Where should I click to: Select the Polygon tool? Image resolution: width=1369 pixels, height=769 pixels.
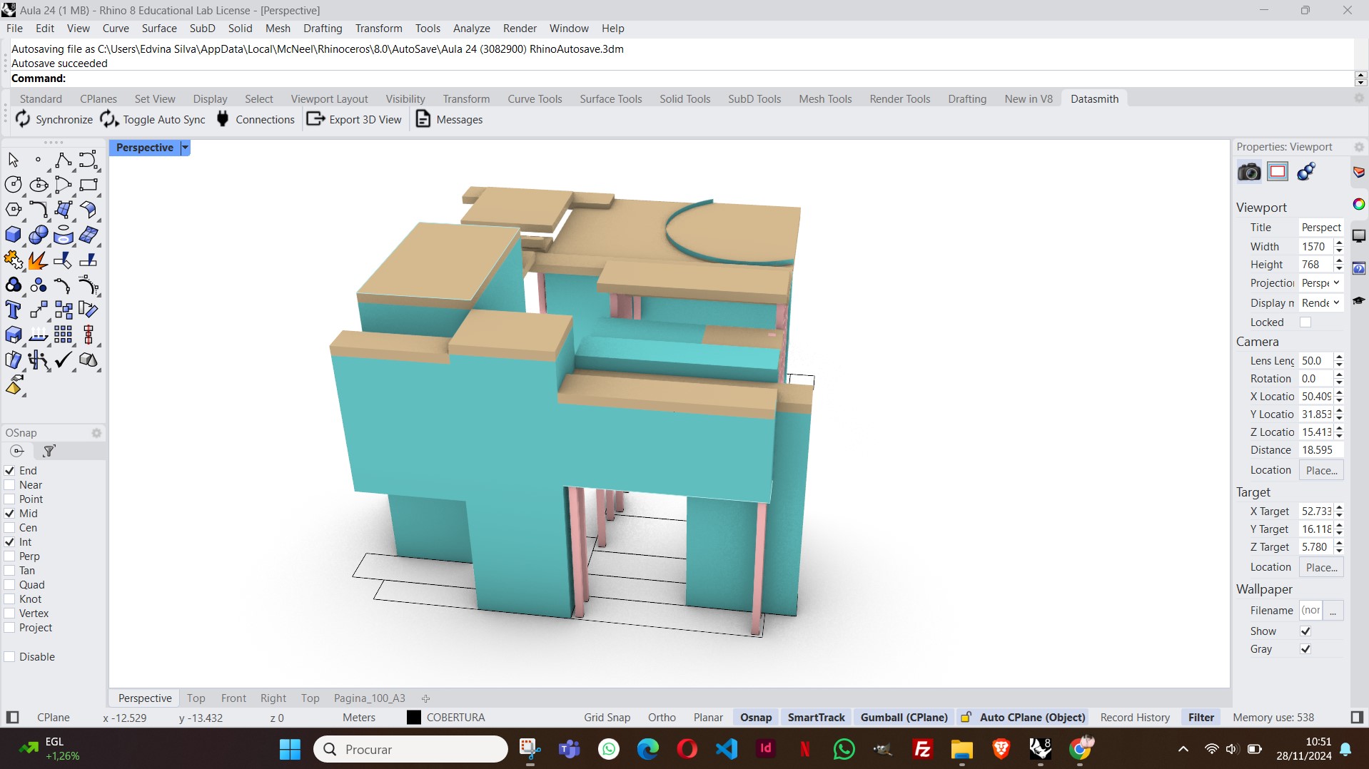click(13, 210)
